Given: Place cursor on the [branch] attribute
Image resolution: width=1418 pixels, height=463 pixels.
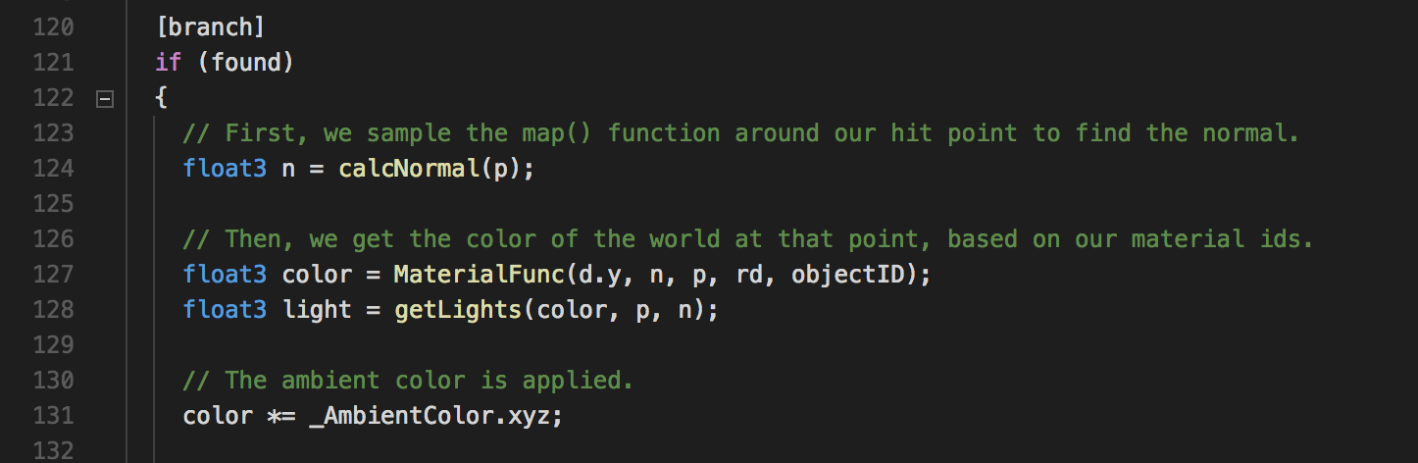Looking at the screenshot, I should 211,27.
